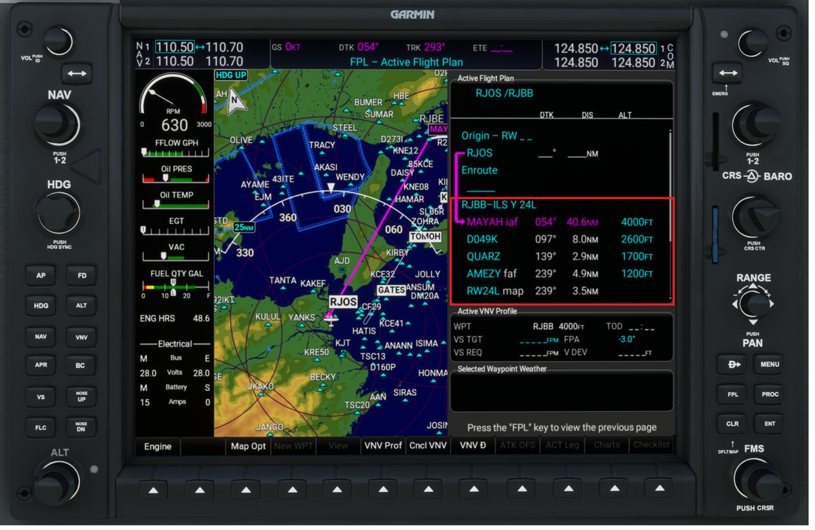The width and height of the screenshot is (815, 530).
Task: Enable VNV vertical navigation mode
Action: (x=81, y=337)
